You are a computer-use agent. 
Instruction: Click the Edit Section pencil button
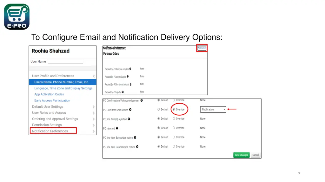pyautogui.click(x=202, y=48)
